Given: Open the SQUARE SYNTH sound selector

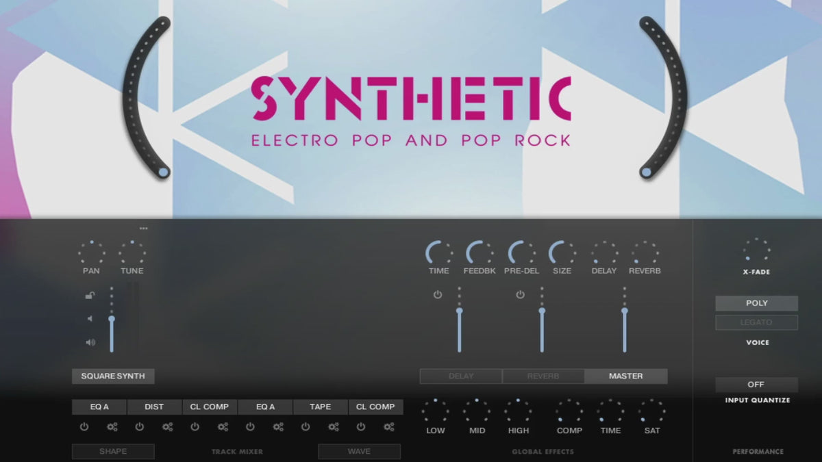Looking at the screenshot, I should point(113,376).
